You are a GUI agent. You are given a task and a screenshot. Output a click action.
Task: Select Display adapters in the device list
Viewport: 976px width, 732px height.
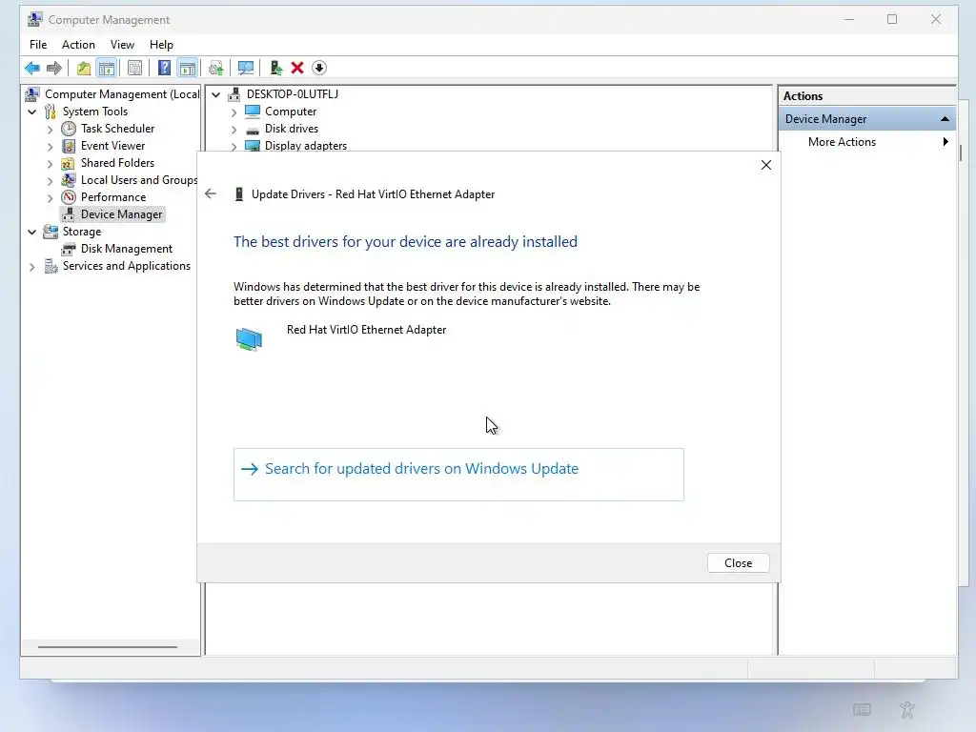(x=306, y=146)
